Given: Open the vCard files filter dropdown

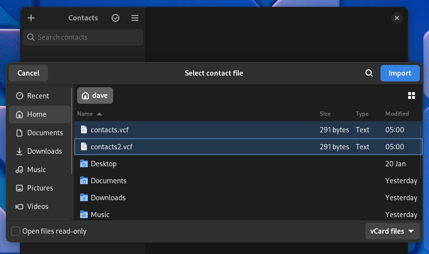Looking at the screenshot, I should 392,231.
